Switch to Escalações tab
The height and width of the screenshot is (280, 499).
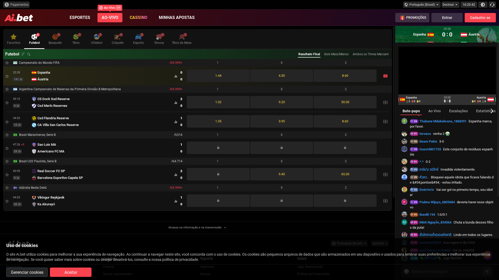(458, 111)
